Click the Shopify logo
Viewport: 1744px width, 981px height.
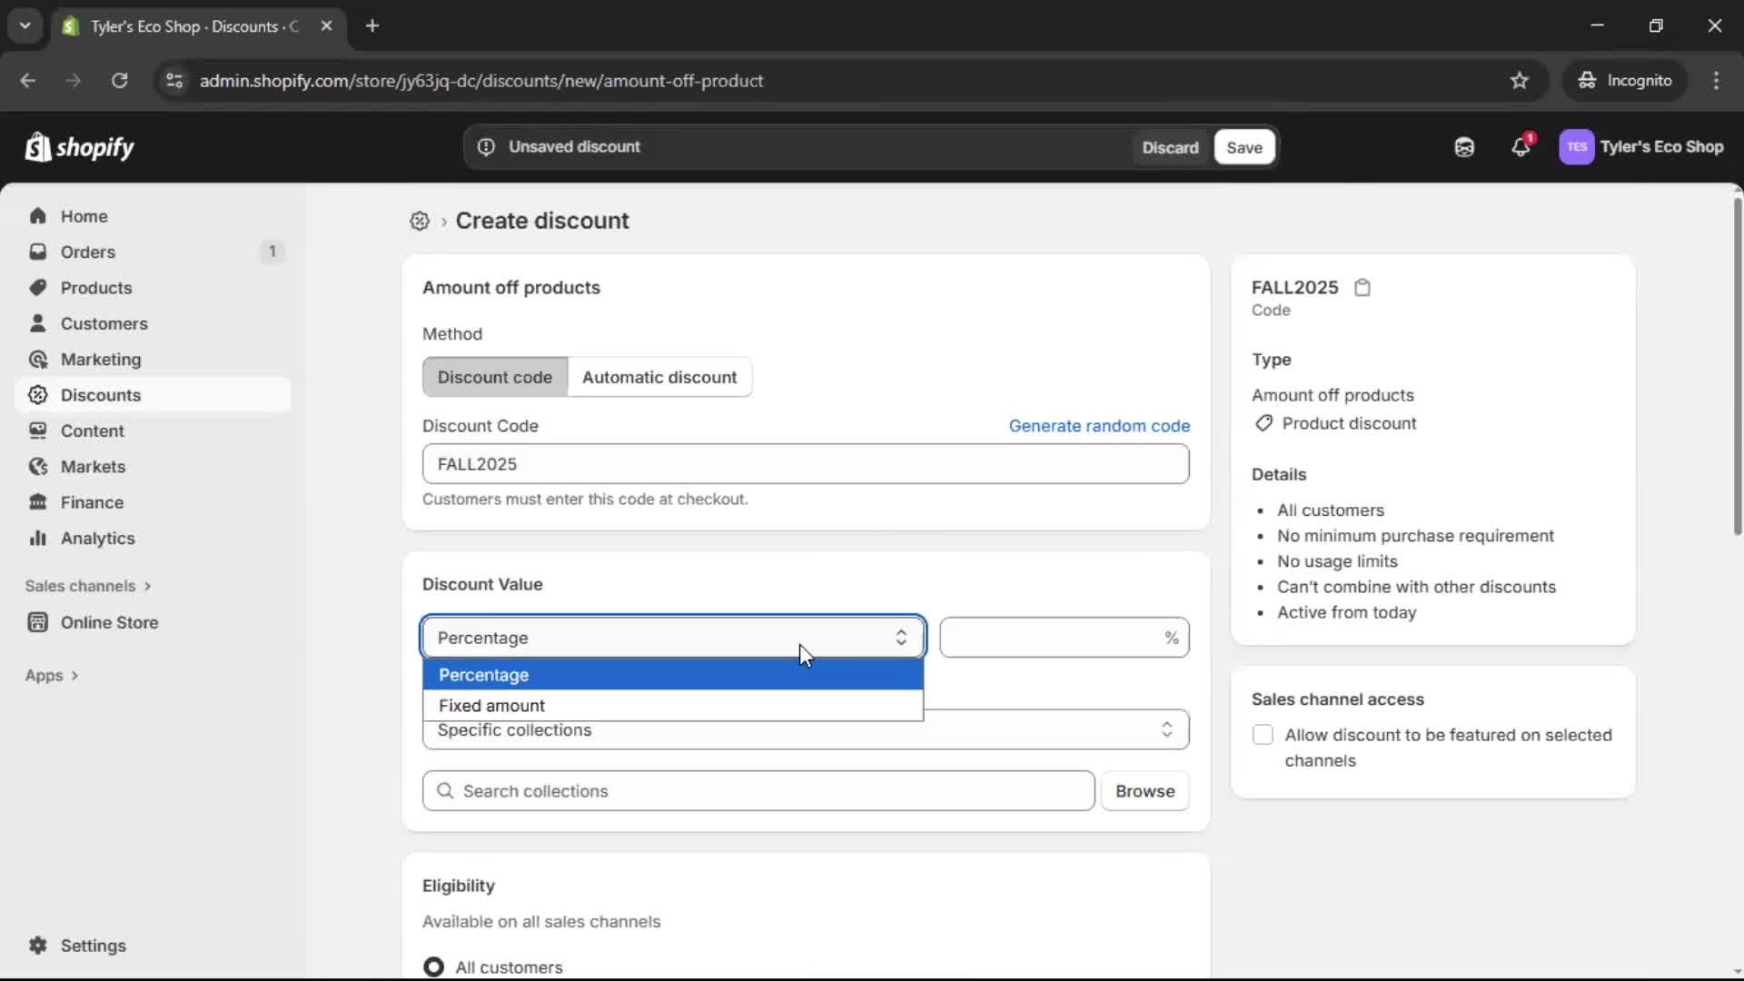coord(80,147)
